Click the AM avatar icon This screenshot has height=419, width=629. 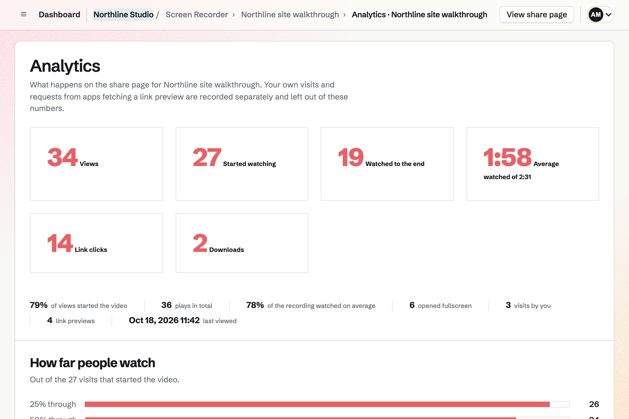pyautogui.click(x=595, y=15)
